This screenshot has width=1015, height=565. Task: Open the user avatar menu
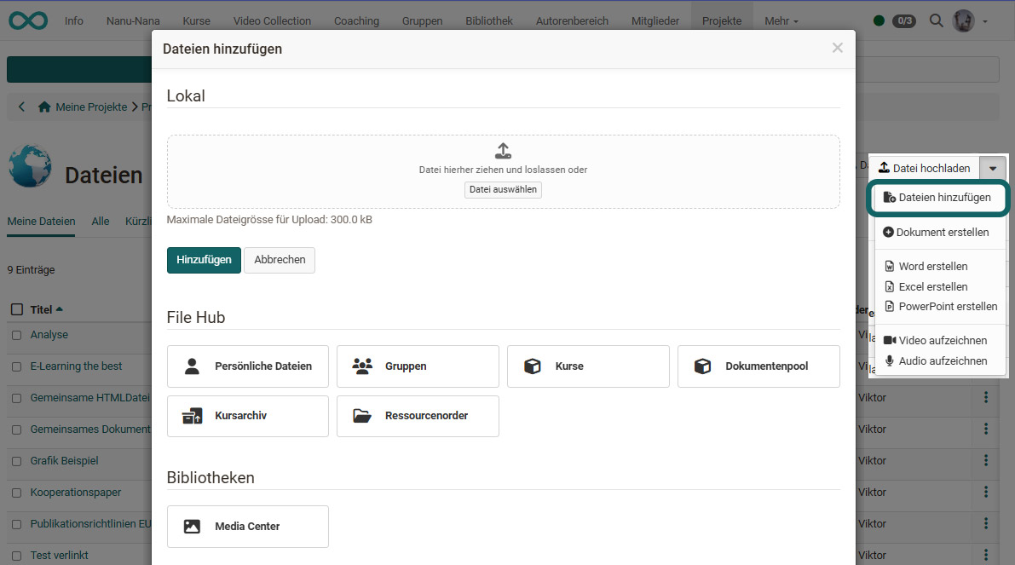(x=969, y=20)
